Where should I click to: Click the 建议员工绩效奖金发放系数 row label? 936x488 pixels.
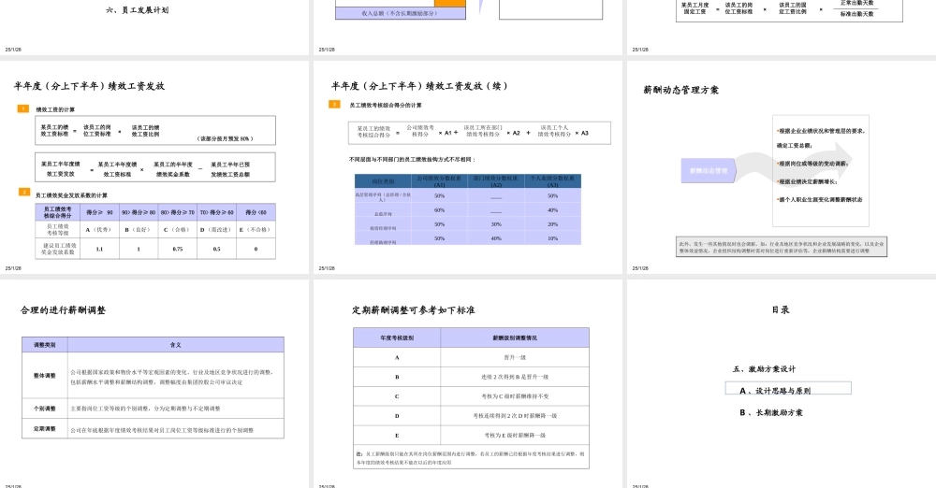tap(58, 249)
